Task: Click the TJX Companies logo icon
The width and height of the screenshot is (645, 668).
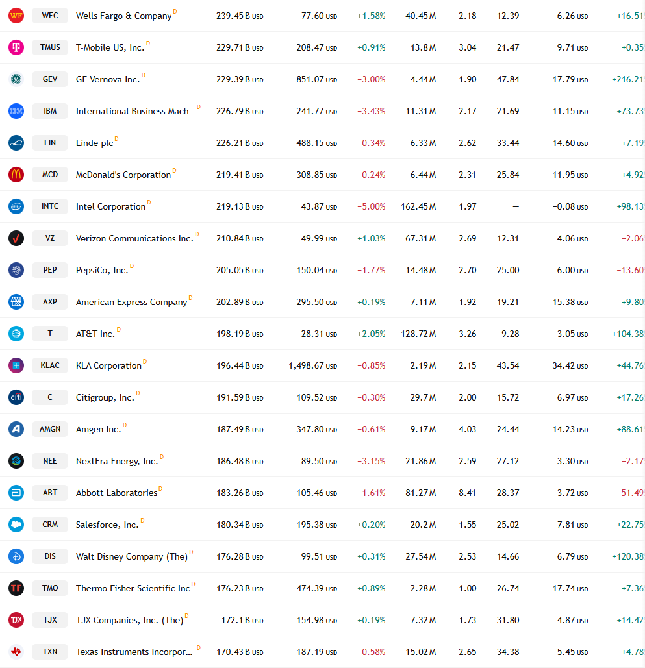Action: tap(16, 620)
